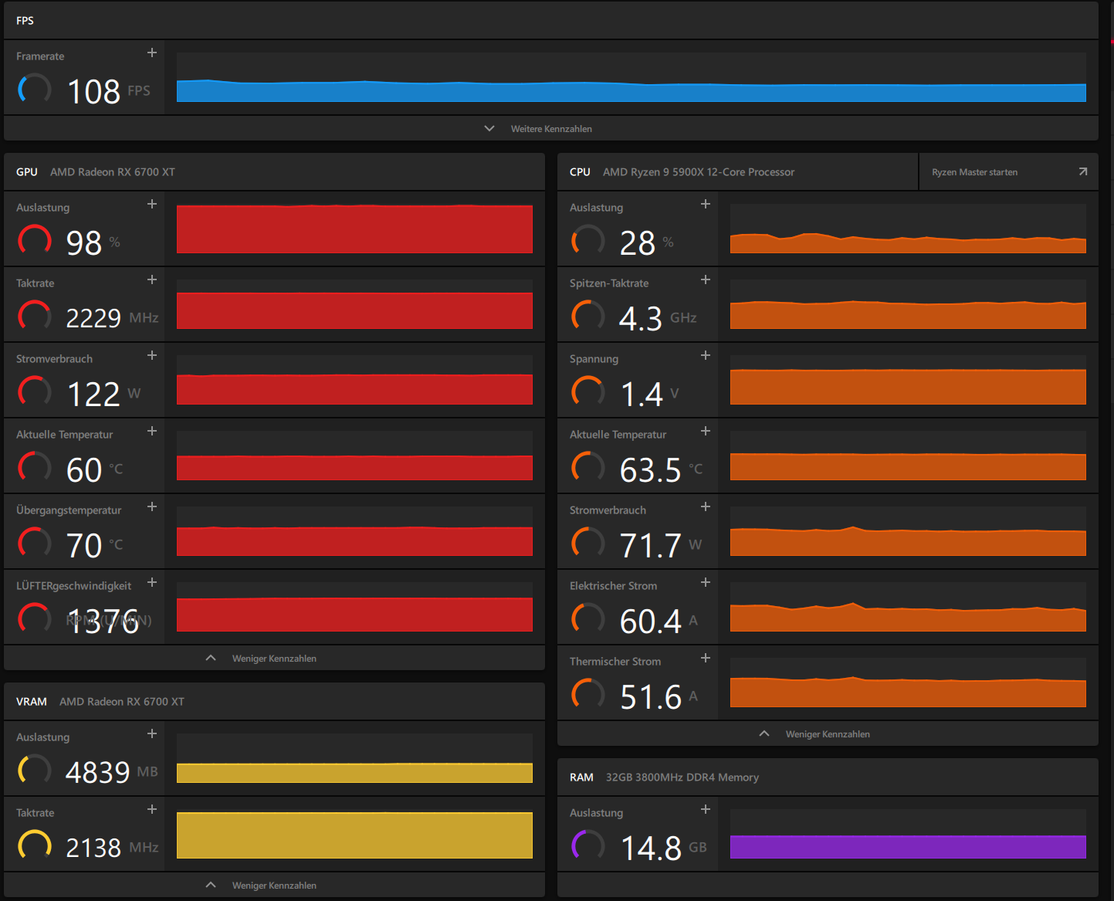1114x901 pixels.
Task: Click the blue Framerate graph
Action: coord(631,77)
